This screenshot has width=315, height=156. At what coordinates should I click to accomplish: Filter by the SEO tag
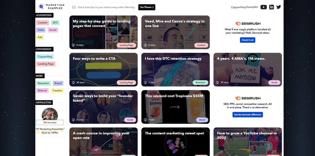point(55,23)
